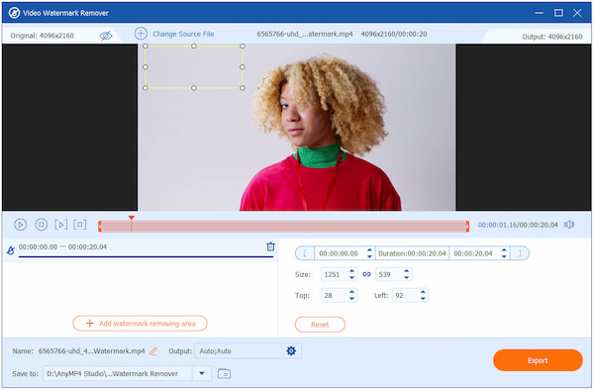
Task: Click the 6565766-uhd_...atermark.mp4 file name
Action: pyautogui.click(x=305, y=34)
